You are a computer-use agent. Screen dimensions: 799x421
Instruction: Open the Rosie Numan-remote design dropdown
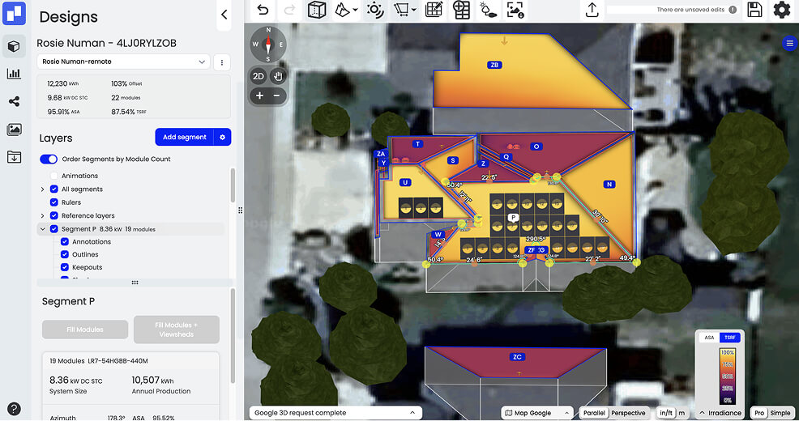coord(123,62)
